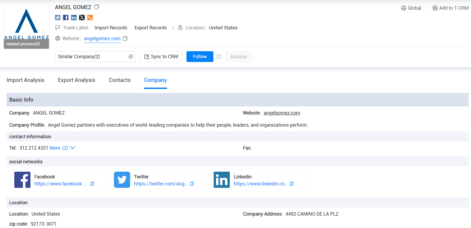Viewport: 471px width, 228px height.
Task: Click the globe icon beside Website label
Action: pyautogui.click(x=58, y=38)
